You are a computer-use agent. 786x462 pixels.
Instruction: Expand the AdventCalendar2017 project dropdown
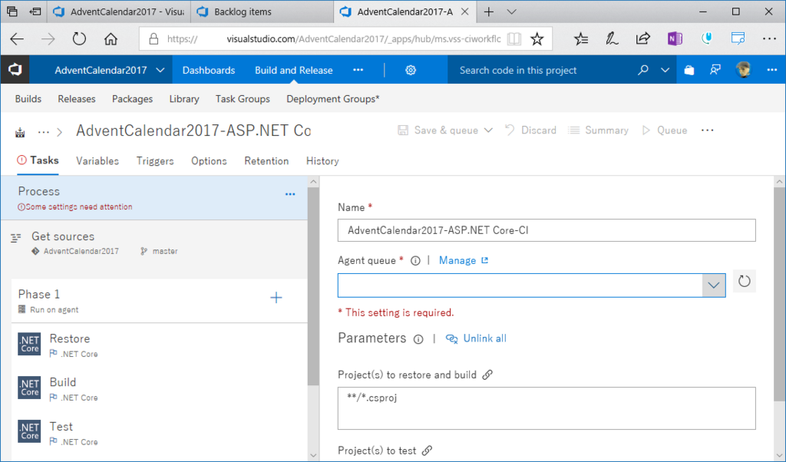(x=160, y=70)
